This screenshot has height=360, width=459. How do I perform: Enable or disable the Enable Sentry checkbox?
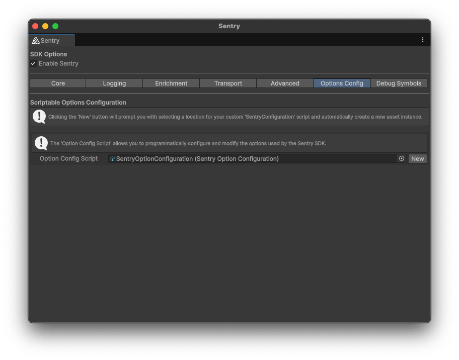[x=33, y=63]
